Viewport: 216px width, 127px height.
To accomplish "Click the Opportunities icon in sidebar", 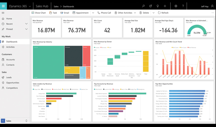I will point(3,83).
